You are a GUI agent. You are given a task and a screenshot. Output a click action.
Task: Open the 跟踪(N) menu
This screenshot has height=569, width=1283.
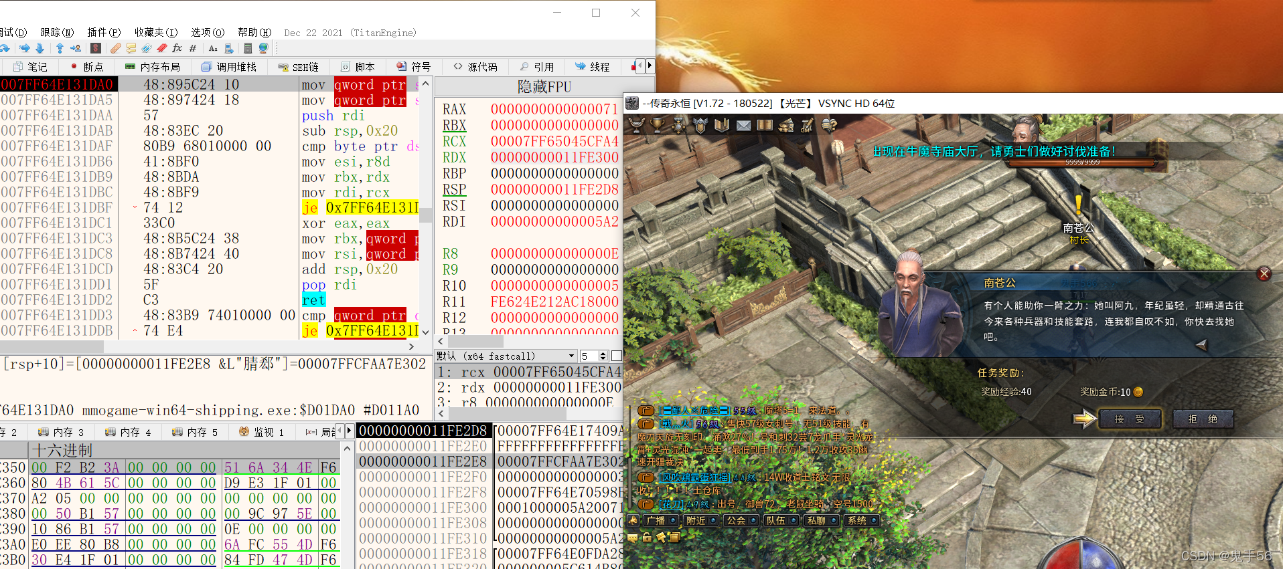pos(57,32)
